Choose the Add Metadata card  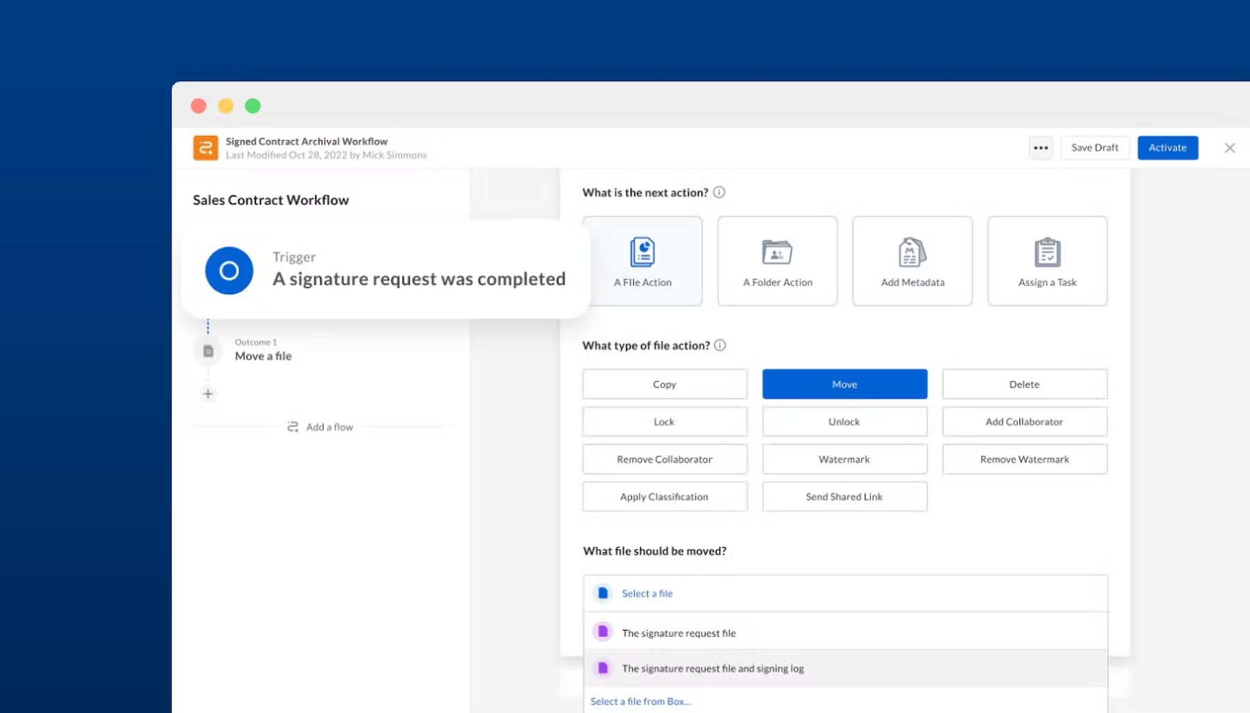click(912, 261)
